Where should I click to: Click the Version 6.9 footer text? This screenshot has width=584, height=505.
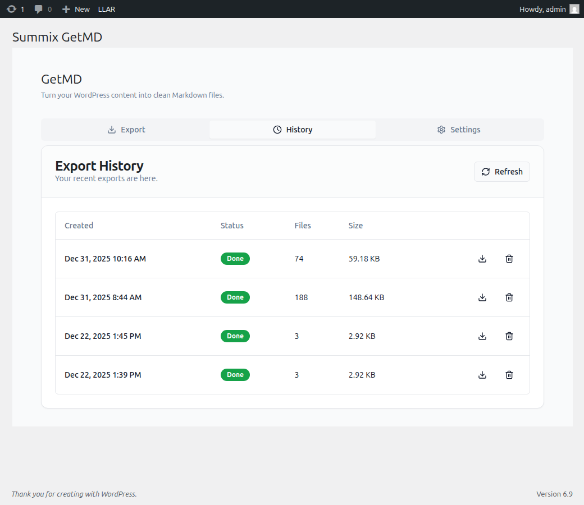(x=554, y=494)
